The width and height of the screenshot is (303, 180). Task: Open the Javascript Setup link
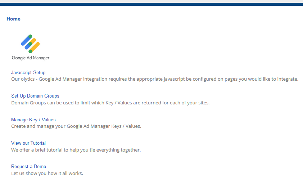(28, 72)
